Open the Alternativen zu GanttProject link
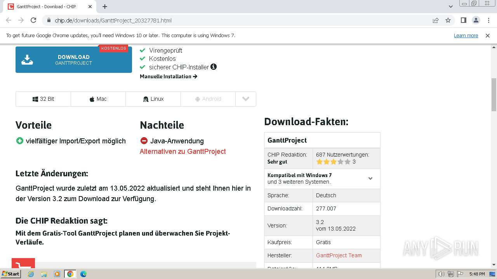The image size is (497, 279). [183, 152]
